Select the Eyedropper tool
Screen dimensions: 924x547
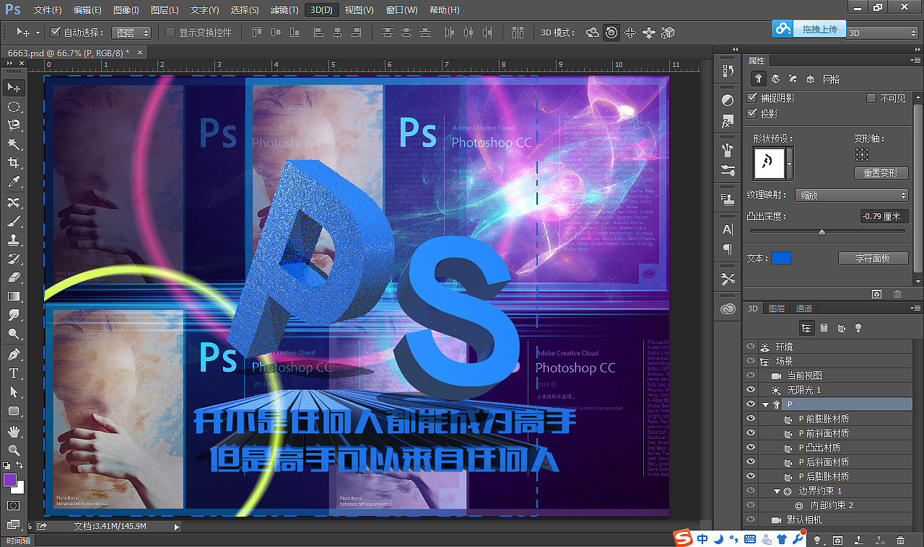pyautogui.click(x=14, y=182)
